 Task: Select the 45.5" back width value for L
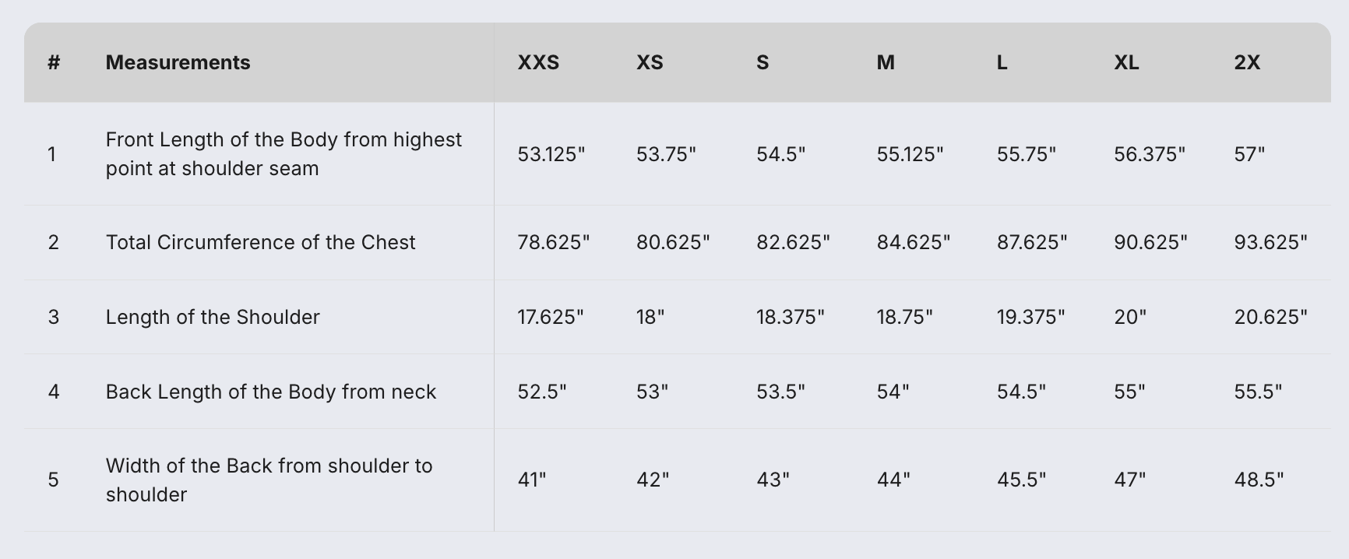click(1021, 480)
